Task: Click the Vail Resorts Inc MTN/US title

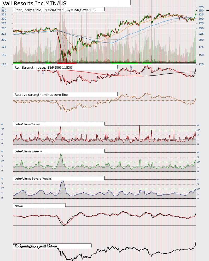Action: 34,3
